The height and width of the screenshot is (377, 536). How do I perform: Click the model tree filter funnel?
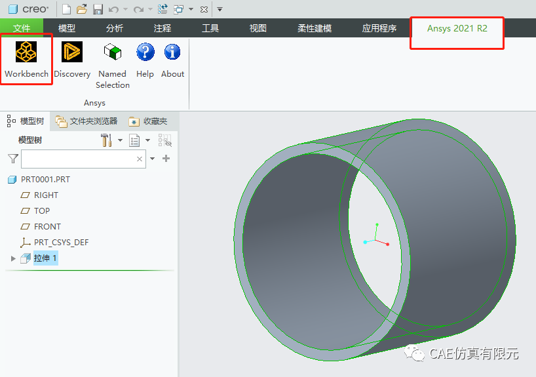pos(13,159)
